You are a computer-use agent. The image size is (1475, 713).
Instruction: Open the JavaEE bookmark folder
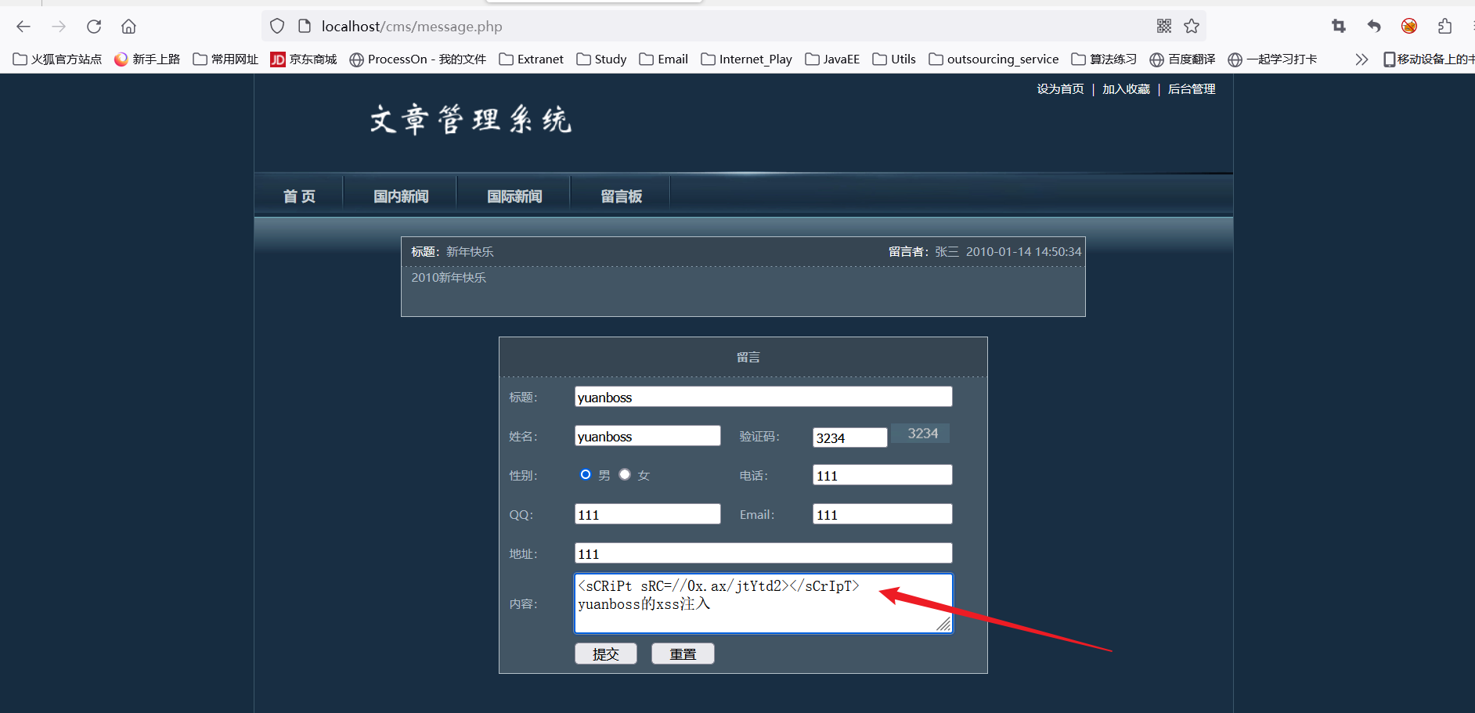(x=832, y=59)
